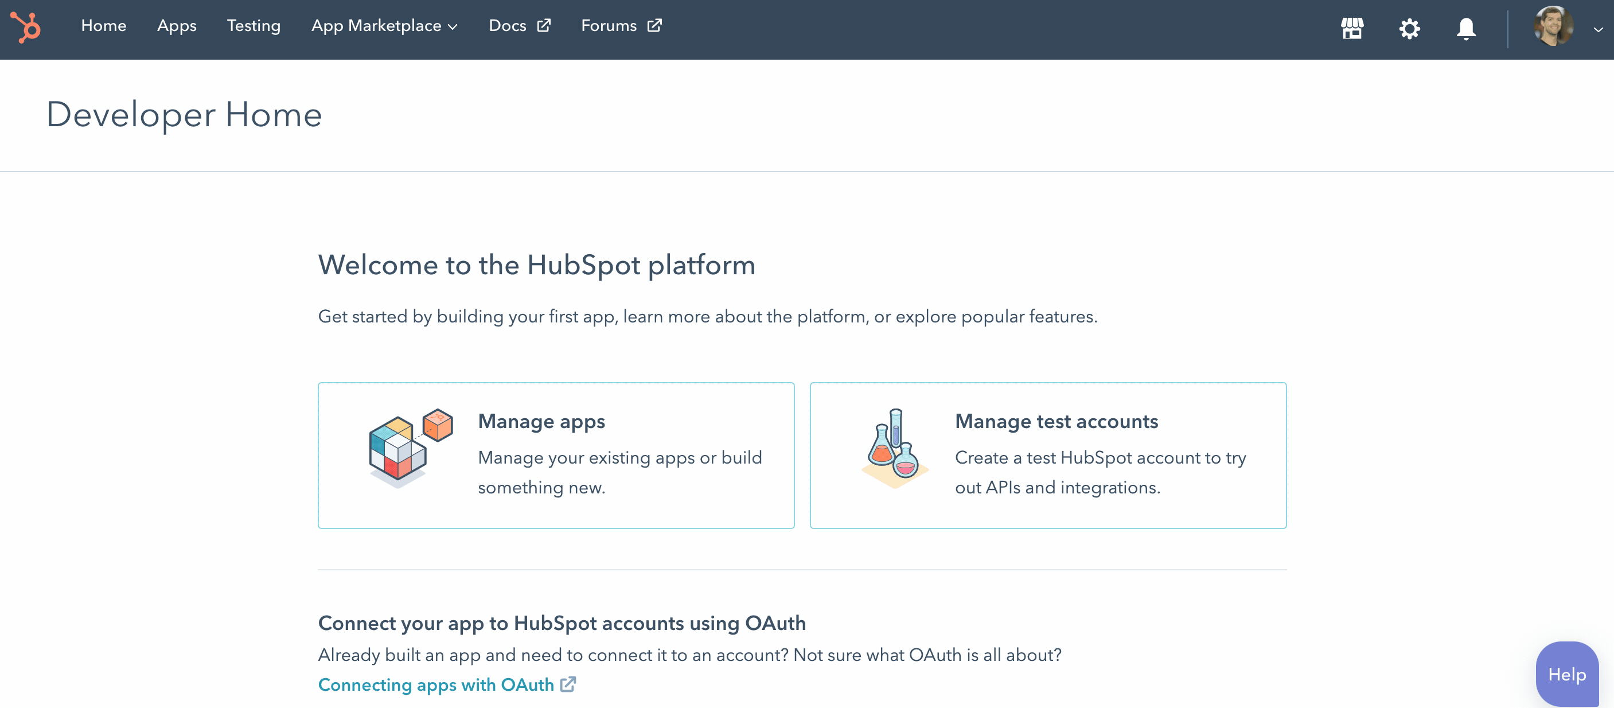Click the colored cubes illustration
The width and height of the screenshot is (1614, 708).
point(411,448)
